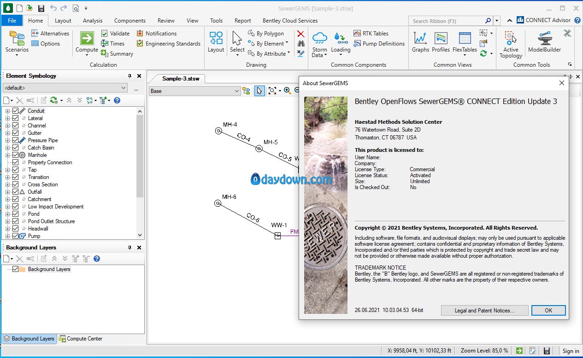Switch to the Layout ribbon tab
The image size is (583, 358).
[x=63, y=20]
